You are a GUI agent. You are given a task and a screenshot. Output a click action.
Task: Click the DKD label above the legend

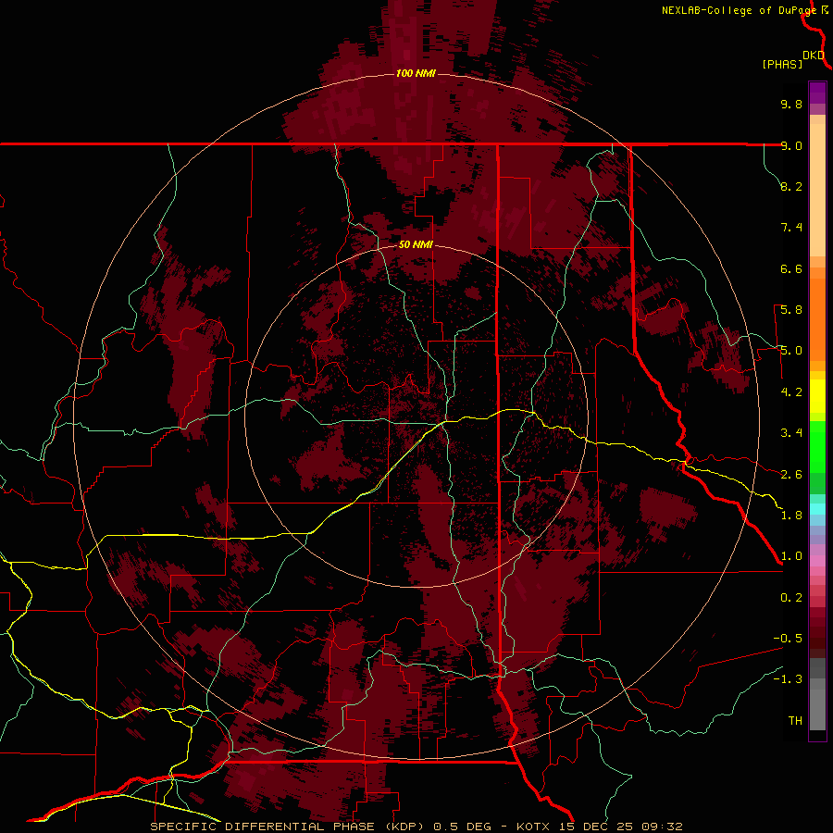814,56
